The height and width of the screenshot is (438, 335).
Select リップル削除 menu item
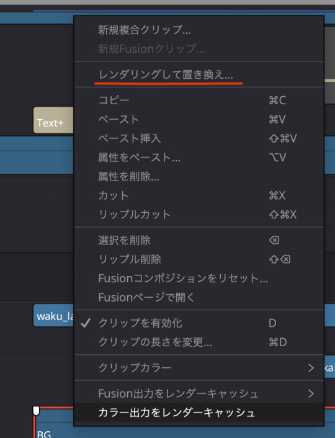point(199,259)
